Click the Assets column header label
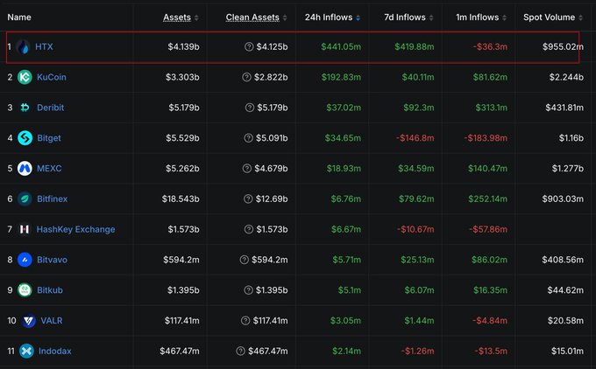Screen dimensions: 596x369 pos(177,17)
